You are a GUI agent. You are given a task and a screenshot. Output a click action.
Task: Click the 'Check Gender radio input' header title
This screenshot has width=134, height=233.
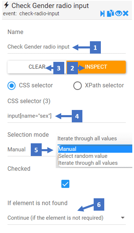tap(50, 5)
